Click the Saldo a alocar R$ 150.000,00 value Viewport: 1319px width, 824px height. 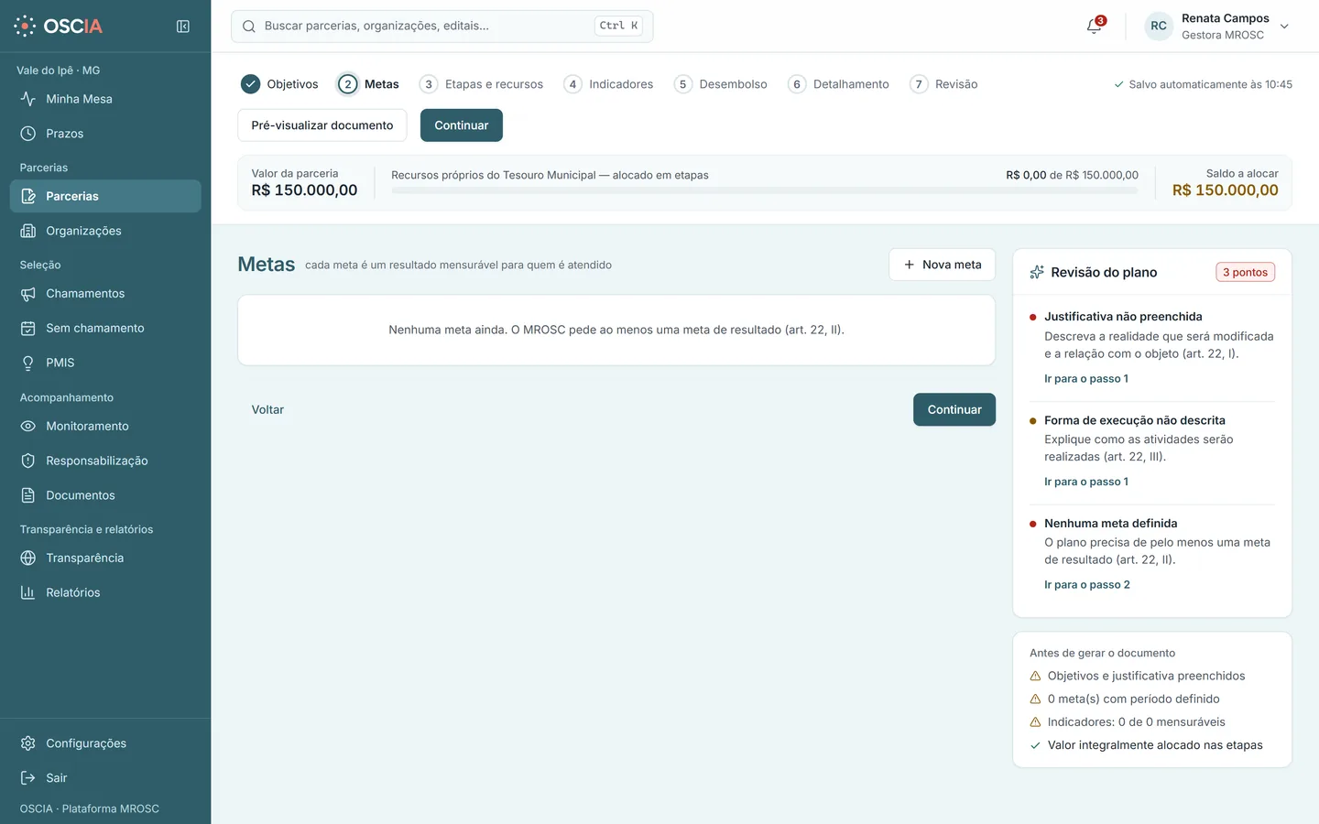[x=1226, y=190]
